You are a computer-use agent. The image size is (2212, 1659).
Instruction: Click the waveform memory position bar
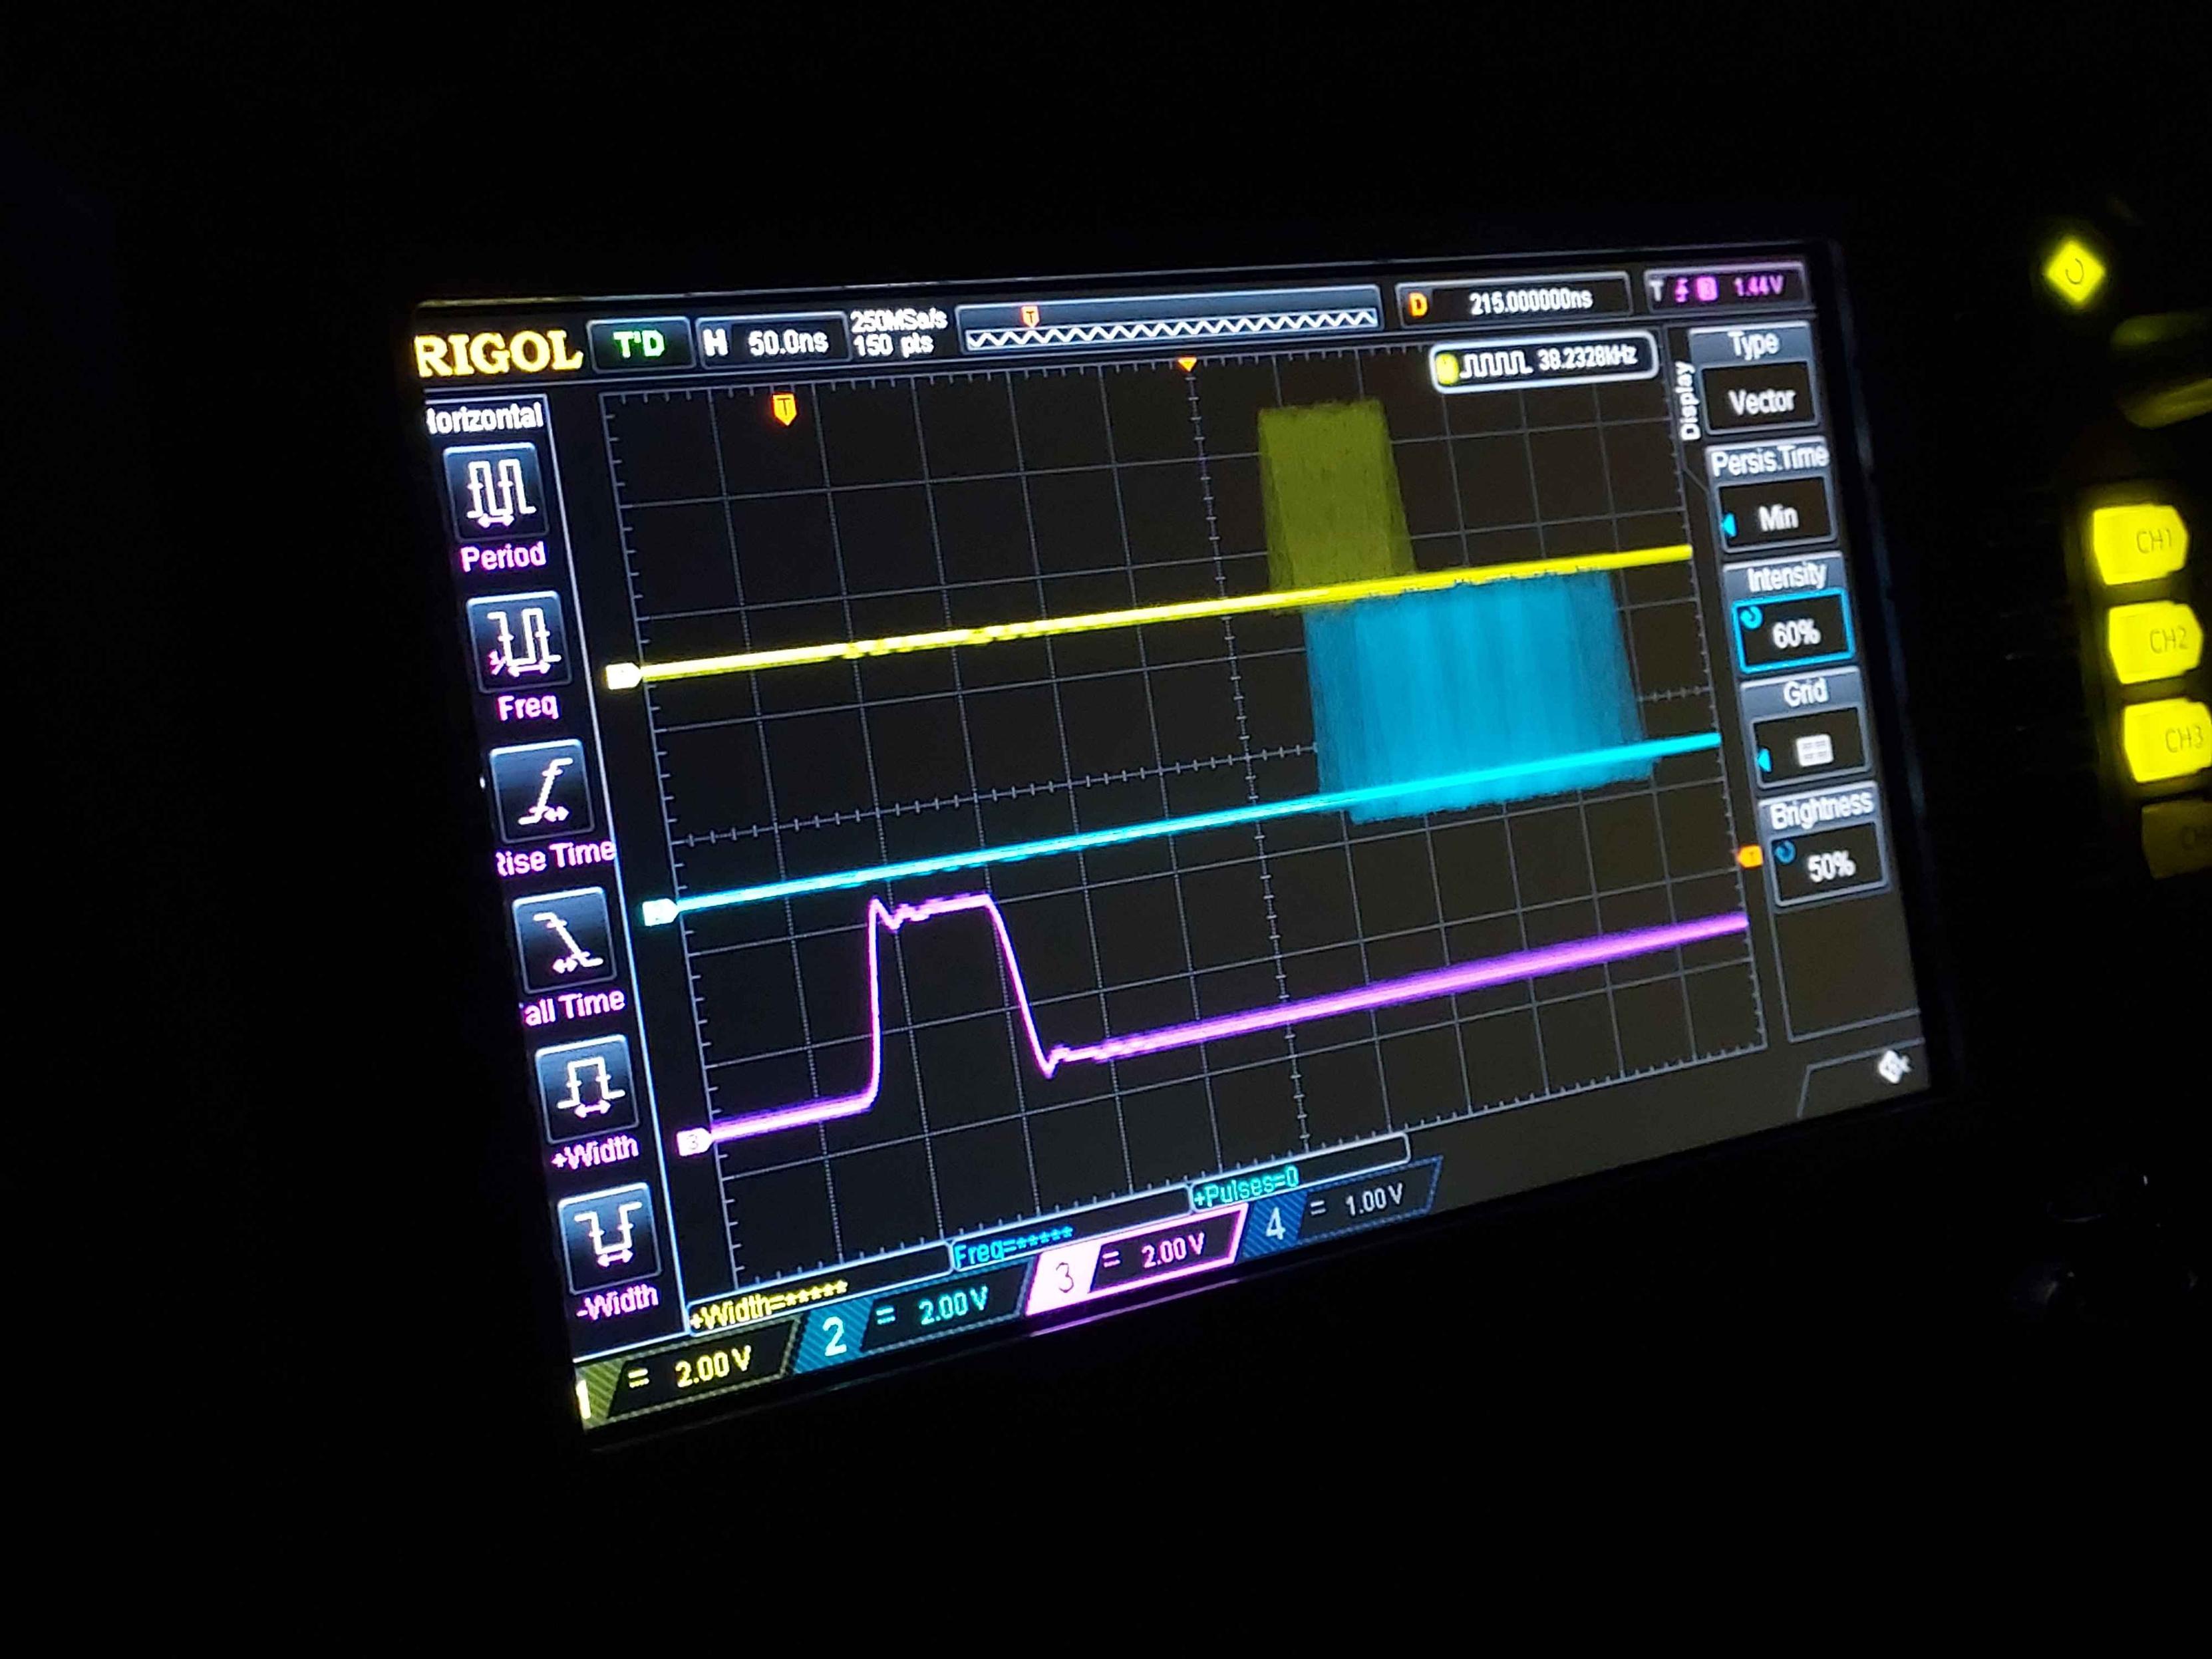(x=1169, y=323)
